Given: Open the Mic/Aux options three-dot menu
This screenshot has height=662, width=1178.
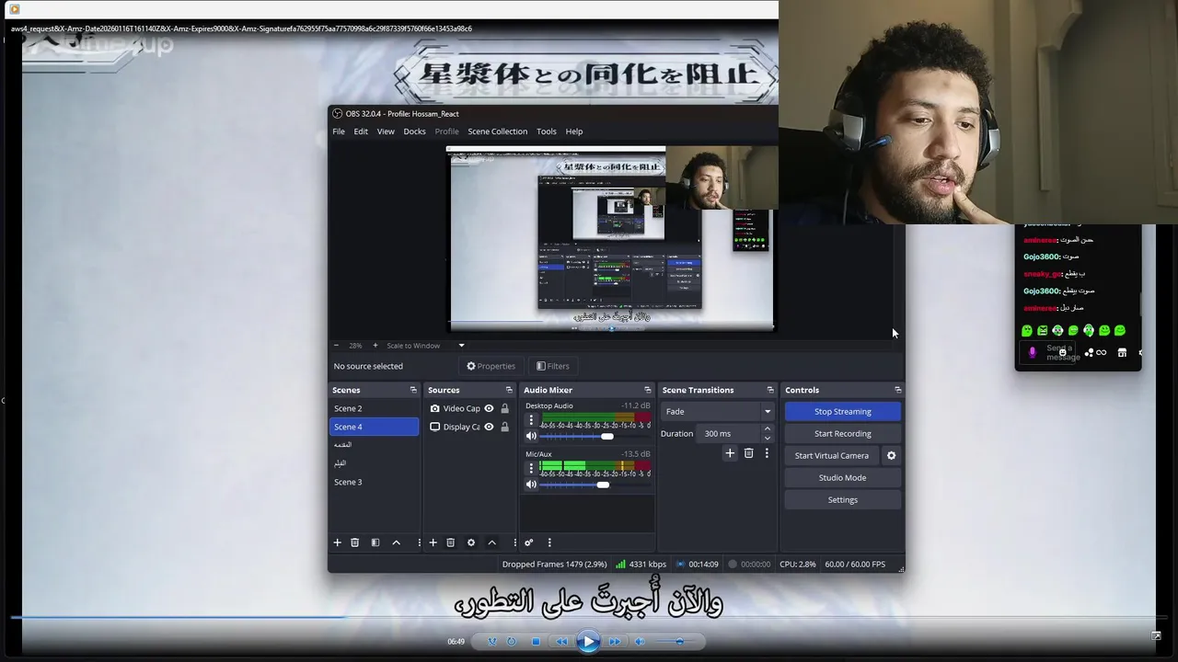Looking at the screenshot, I should tap(531, 468).
